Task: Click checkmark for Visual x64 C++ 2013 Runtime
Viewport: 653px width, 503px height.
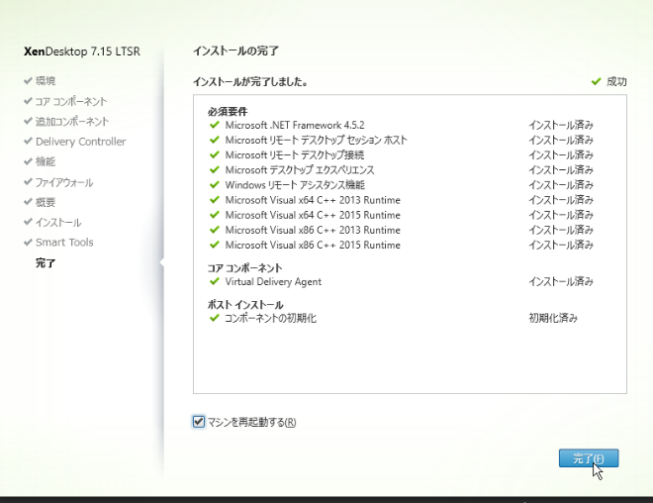Action: 215,200
